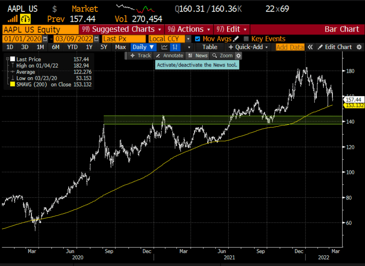
Task: Select the Max range tab
Action: 120,47
